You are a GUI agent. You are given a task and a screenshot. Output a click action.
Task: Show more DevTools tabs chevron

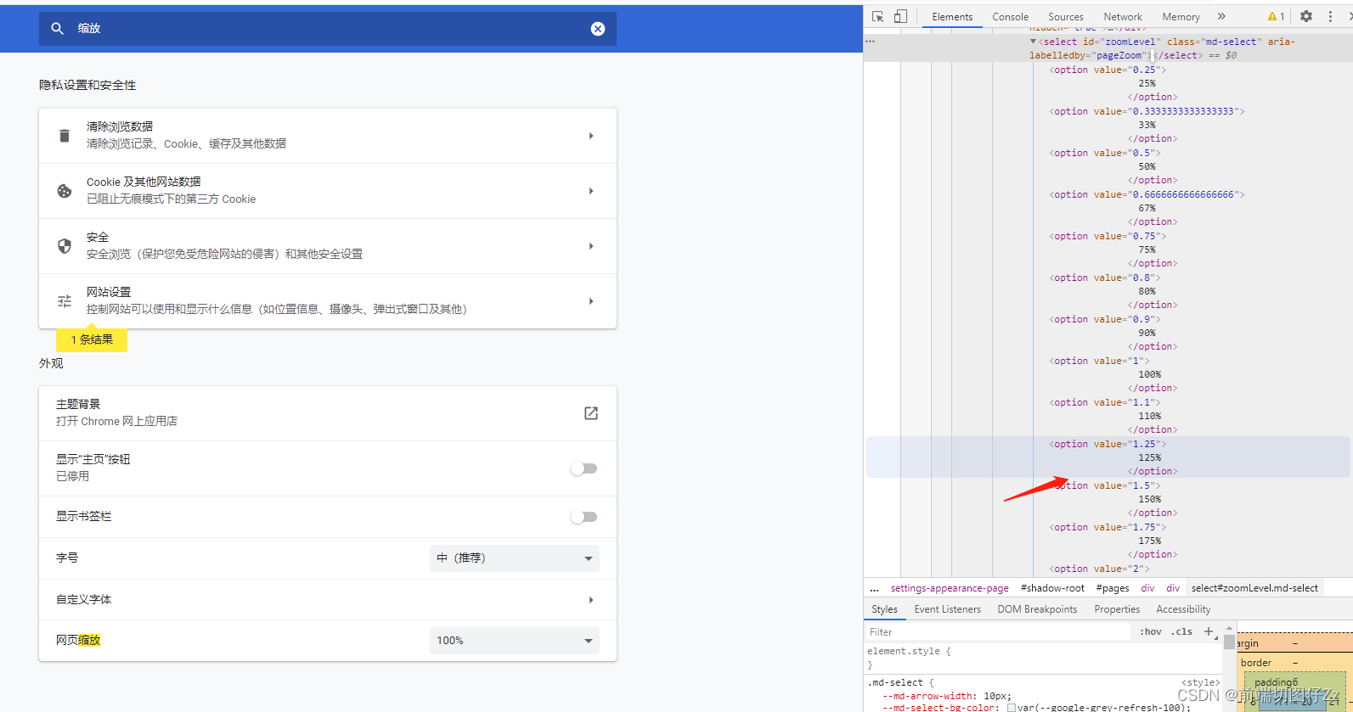click(1221, 16)
